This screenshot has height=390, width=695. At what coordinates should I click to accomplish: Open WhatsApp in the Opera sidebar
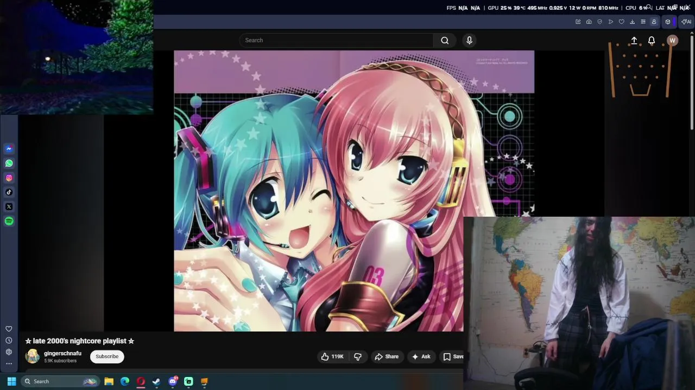click(x=9, y=163)
